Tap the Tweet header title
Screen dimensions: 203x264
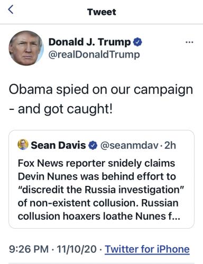[x=101, y=12]
